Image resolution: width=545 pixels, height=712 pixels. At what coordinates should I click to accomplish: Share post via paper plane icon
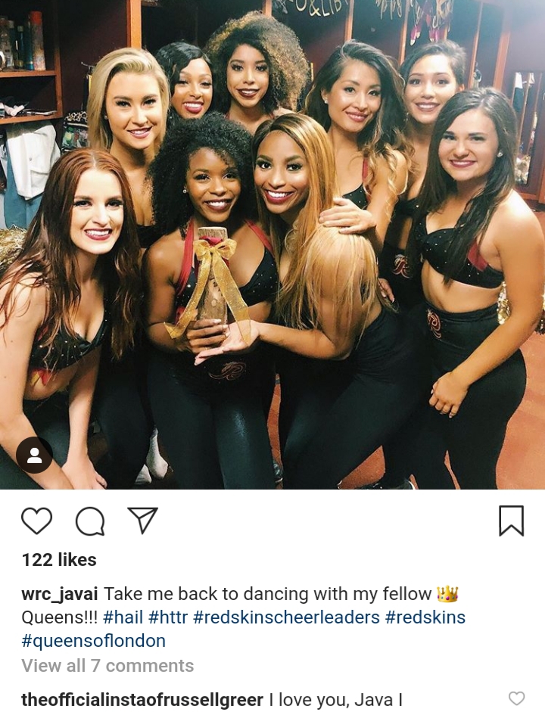142,520
